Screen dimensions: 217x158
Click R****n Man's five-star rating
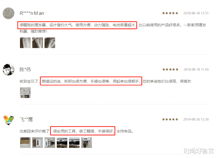point(170,13)
